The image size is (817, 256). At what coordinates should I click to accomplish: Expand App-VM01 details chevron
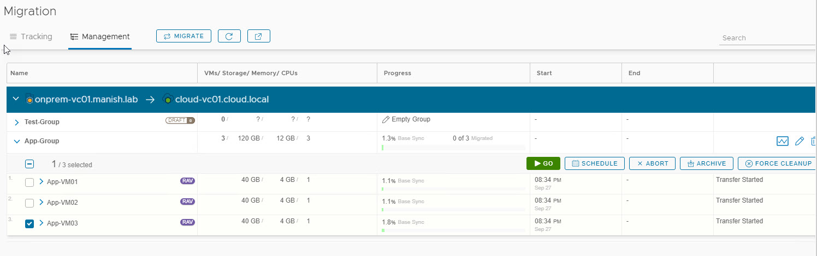pyautogui.click(x=41, y=181)
